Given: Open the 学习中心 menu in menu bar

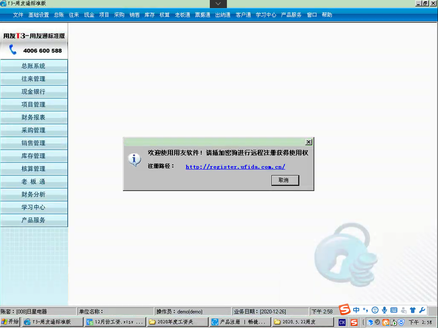Looking at the screenshot, I should [x=266, y=15].
